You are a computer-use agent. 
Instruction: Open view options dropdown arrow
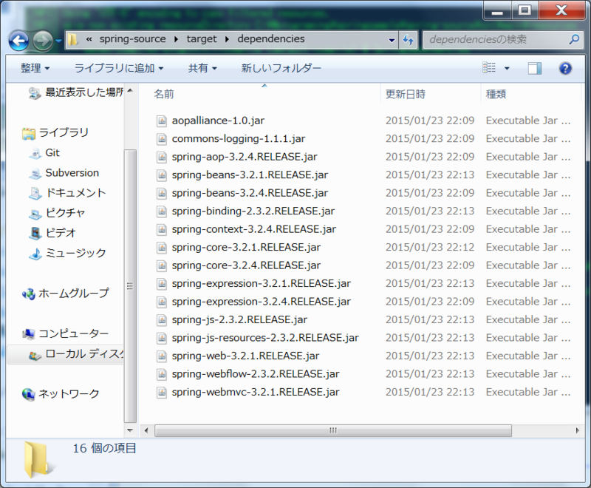[507, 68]
